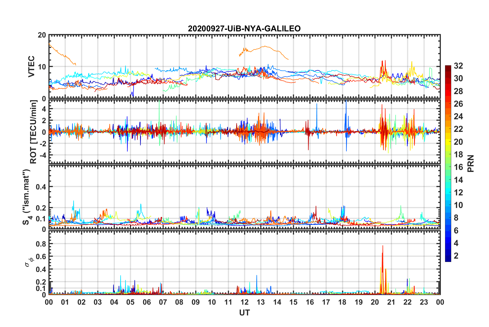The width and height of the screenshot is (489, 327).
Task: Click colorbar tick label 2
Action: 456,256
